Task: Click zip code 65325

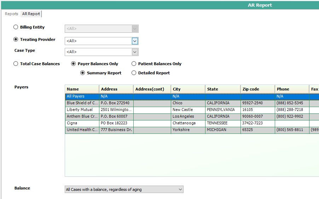Action: [257, 130]
